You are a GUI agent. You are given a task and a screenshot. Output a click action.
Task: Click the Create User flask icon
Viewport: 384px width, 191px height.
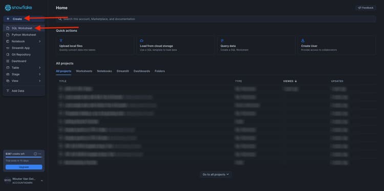tap(303, 40)
